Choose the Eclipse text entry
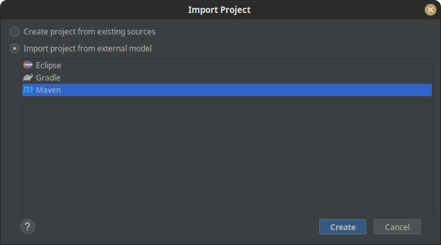 tap(48, 66)
